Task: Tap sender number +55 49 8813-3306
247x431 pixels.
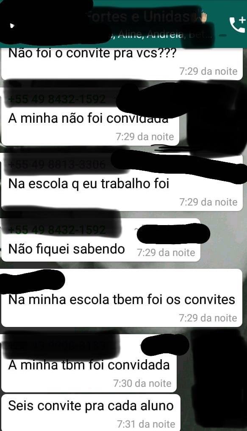Action: [57, 165]
